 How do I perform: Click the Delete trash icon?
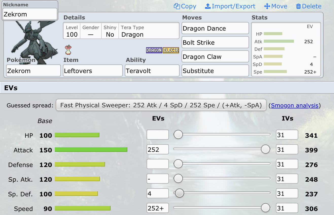coord(298,6)
